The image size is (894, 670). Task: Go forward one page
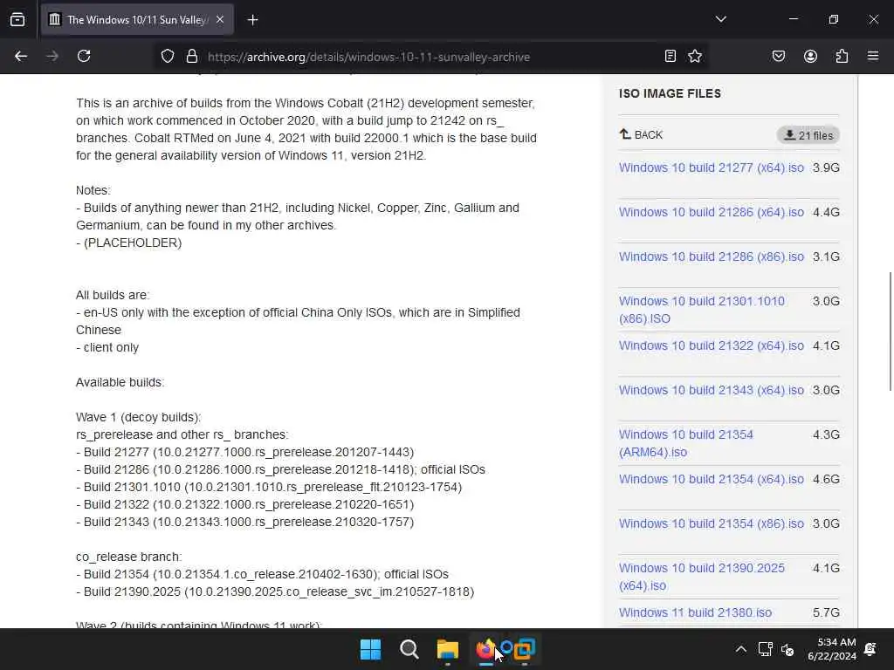tap(52, 56)
